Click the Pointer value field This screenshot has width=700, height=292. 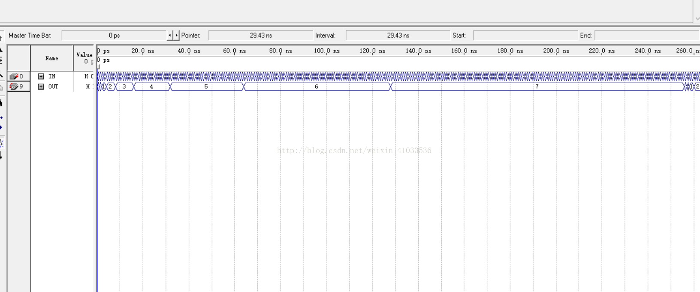(261, 36)
